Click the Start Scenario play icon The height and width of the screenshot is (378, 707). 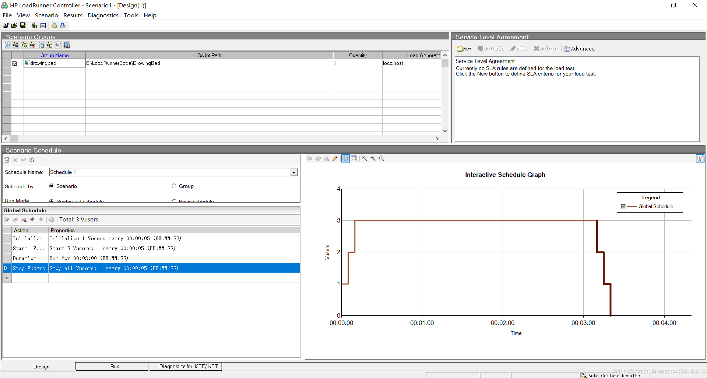(x=7, y=45)
